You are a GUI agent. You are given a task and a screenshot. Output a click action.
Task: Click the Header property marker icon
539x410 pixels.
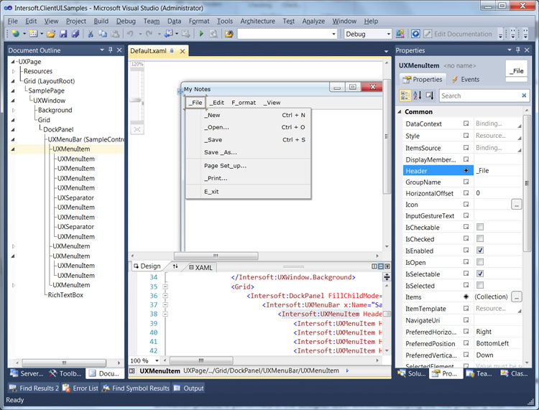click(x=466, y=171)
